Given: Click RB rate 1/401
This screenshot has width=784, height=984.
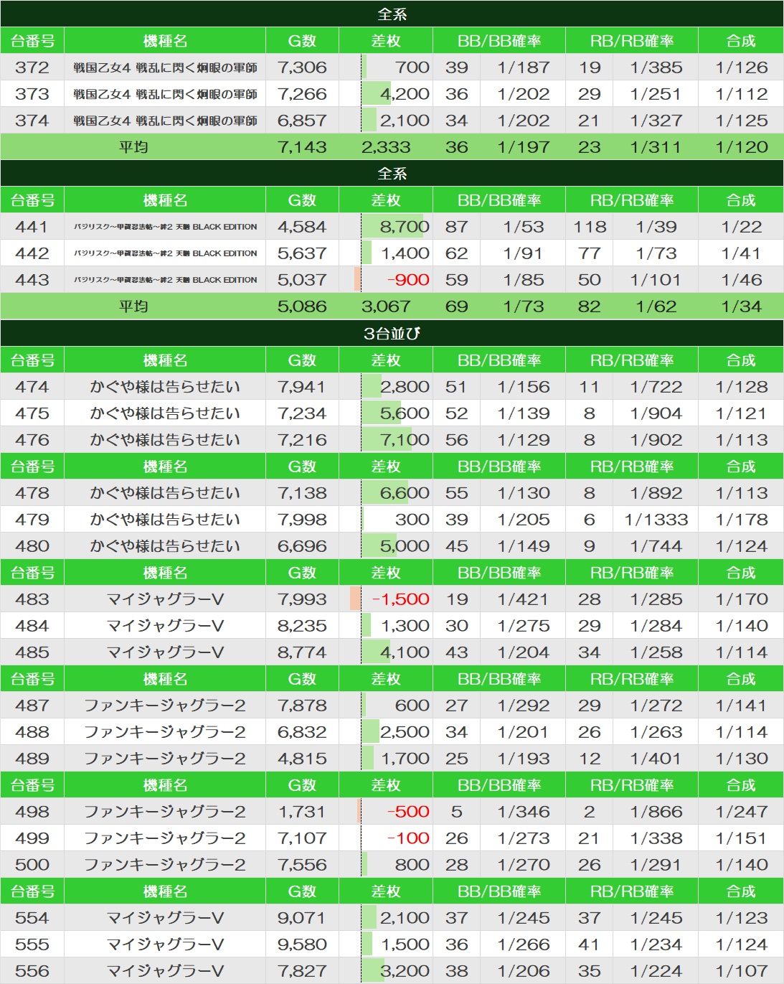Looking at the screenshot, I should click(656, 759).
